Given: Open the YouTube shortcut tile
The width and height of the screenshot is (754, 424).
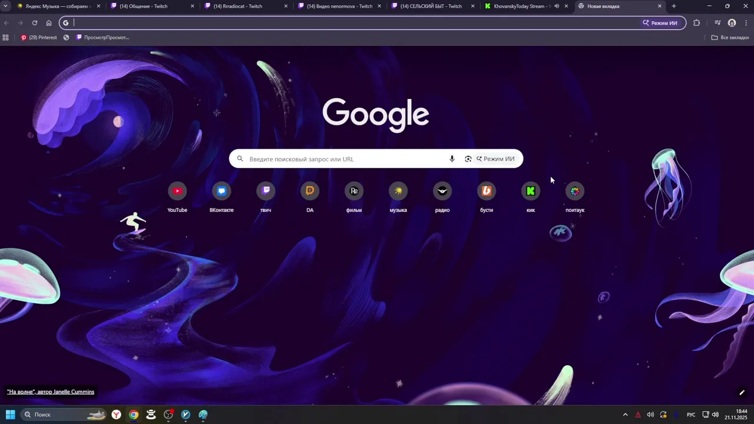Looking at the screenshot, I should 177,197.
